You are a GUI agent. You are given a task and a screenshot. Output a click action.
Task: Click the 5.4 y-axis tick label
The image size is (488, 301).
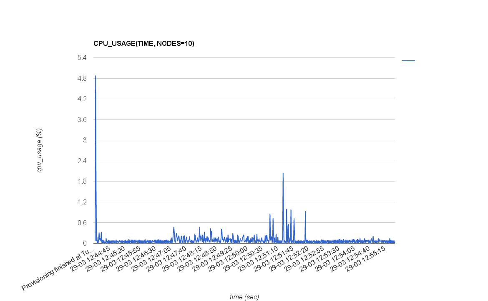[x=82, y=57]
